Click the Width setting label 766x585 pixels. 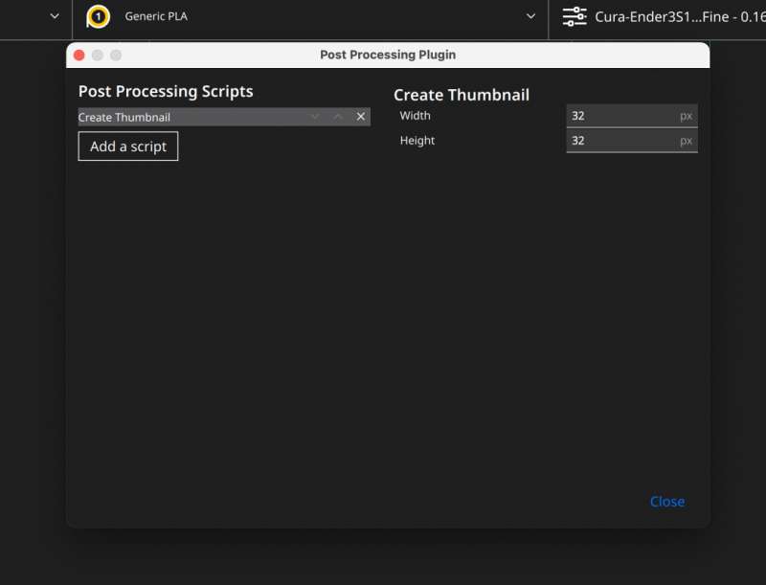click(x=415, y=116)
